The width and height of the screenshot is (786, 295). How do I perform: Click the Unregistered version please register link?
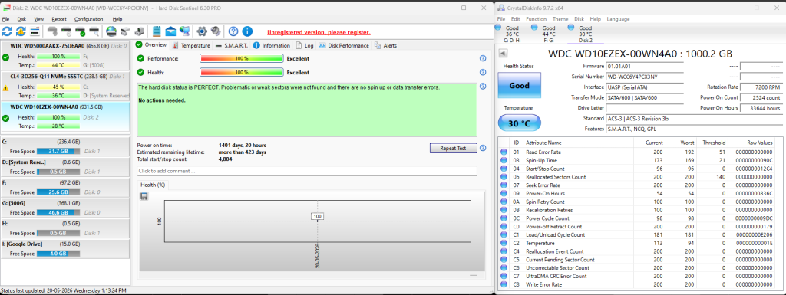pos(319,32)
